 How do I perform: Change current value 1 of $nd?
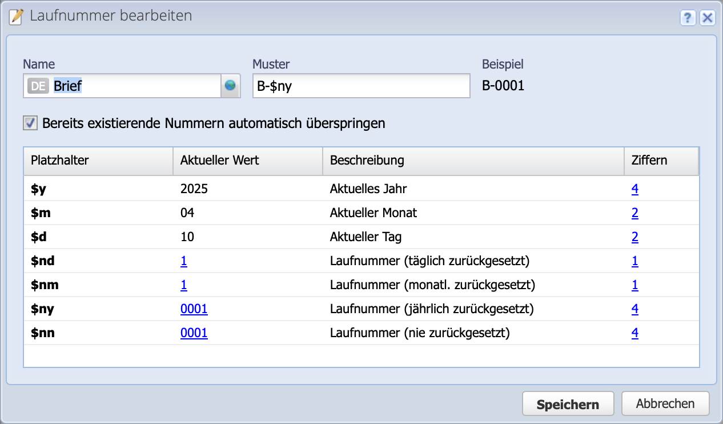tap(183, 261)
